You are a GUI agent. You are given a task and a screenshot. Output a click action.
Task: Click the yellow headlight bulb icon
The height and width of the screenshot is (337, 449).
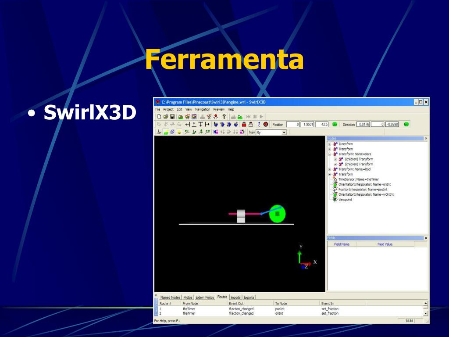(179, 132)
